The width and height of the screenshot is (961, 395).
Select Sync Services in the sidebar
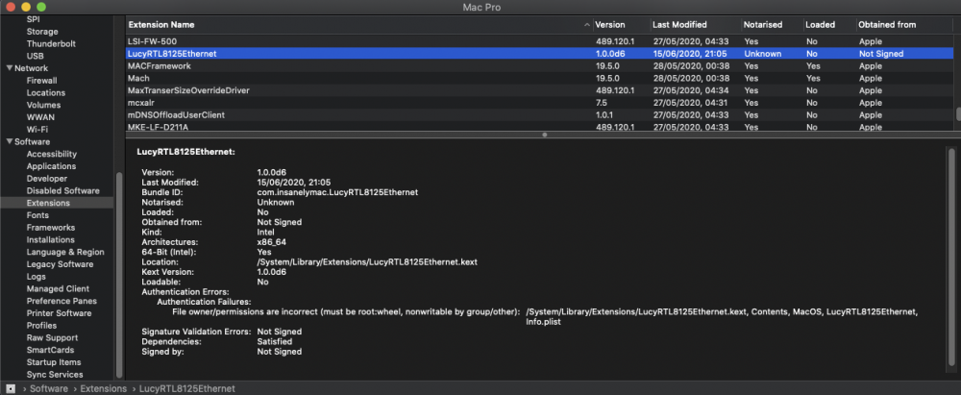(55, 375)
